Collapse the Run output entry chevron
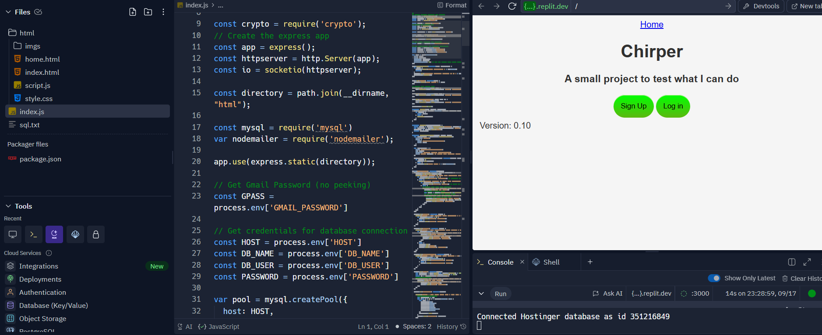Screen dimensions: 822x335 tap(481, 293)
